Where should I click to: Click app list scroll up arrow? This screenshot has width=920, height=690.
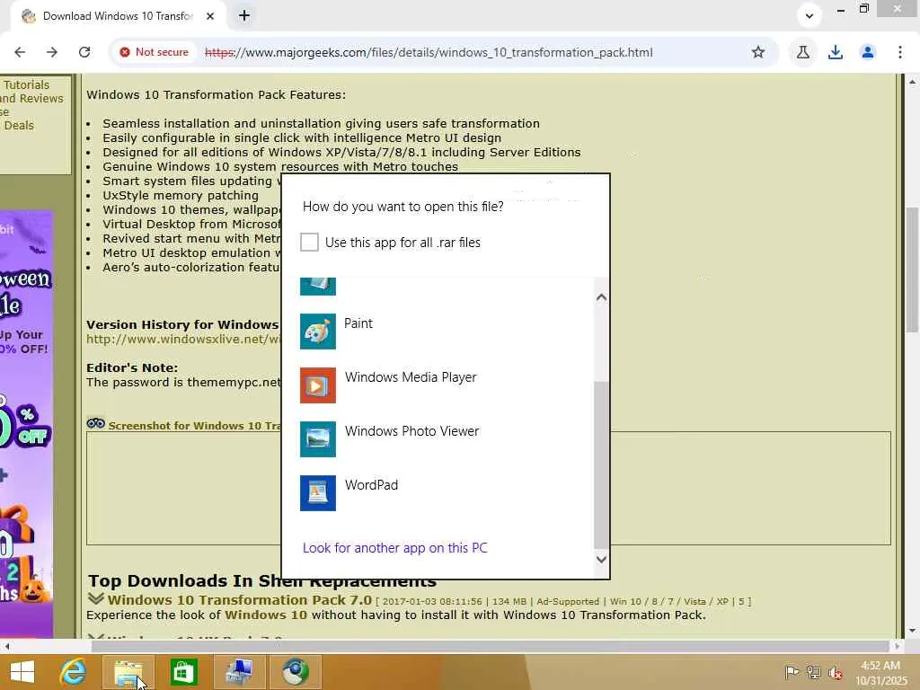click(601, 296)
